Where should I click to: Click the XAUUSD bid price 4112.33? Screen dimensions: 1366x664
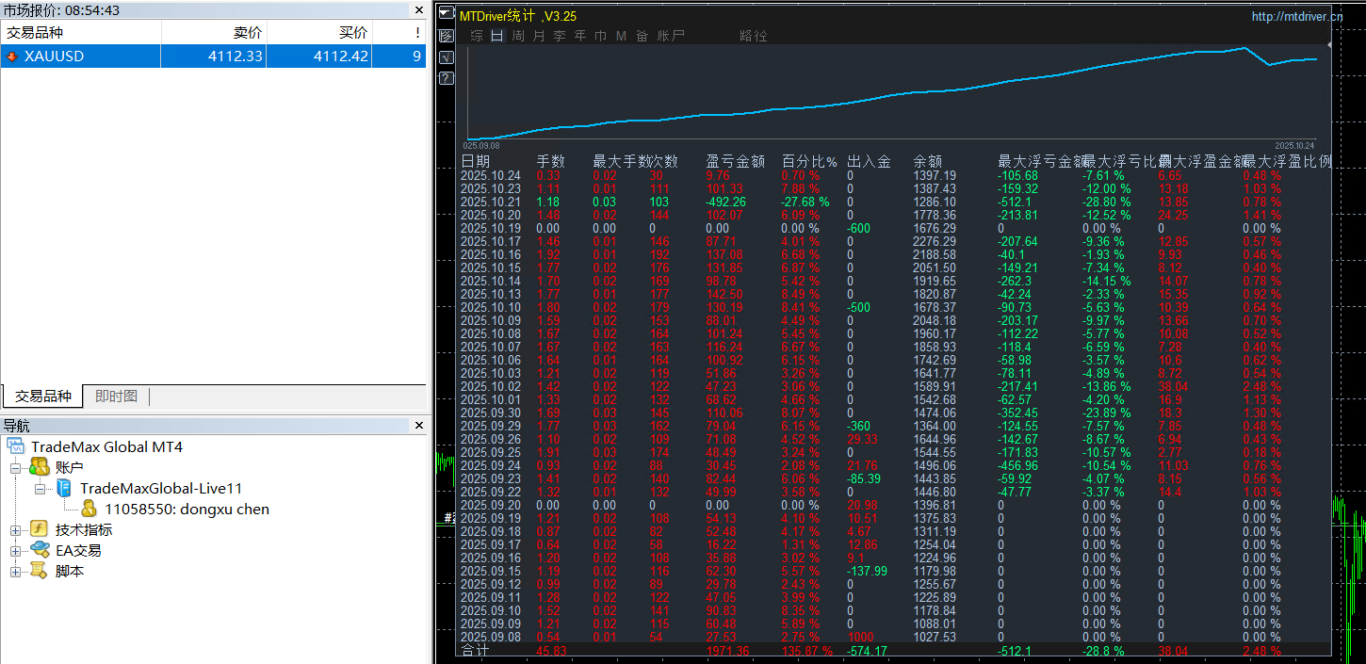click(236, 57)
